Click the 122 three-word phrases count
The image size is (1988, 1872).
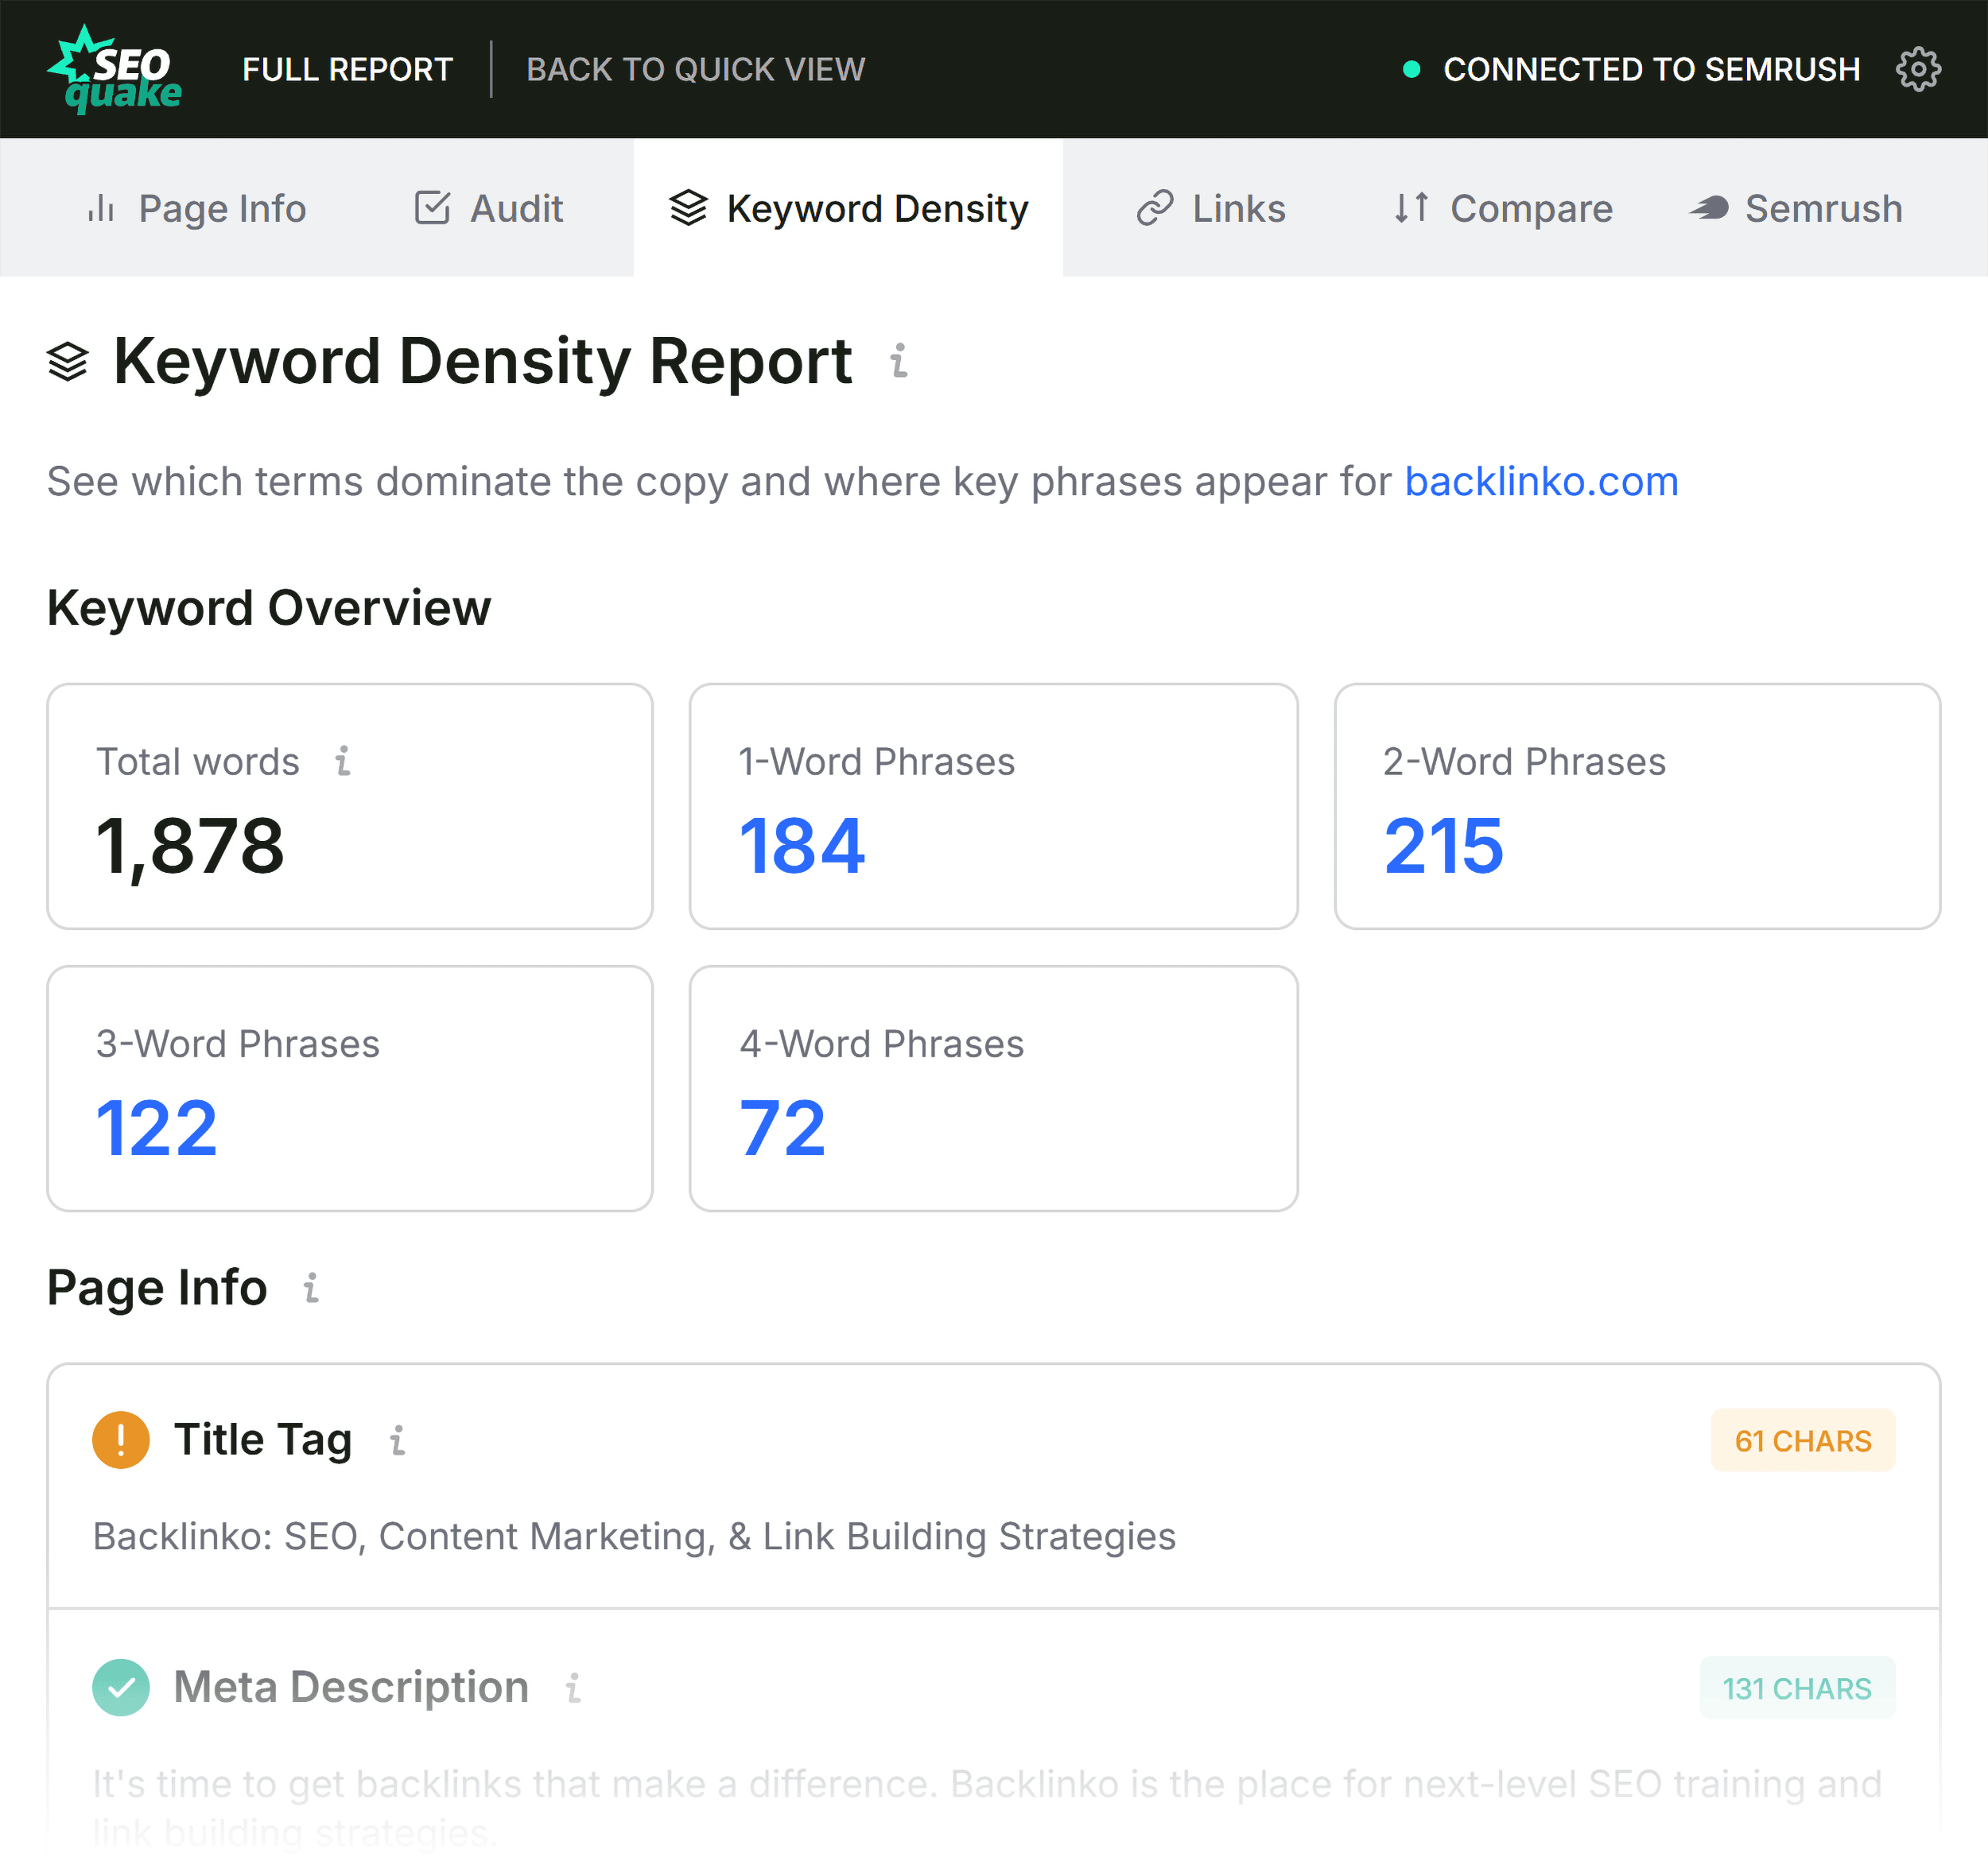[x=156, y=1127]
